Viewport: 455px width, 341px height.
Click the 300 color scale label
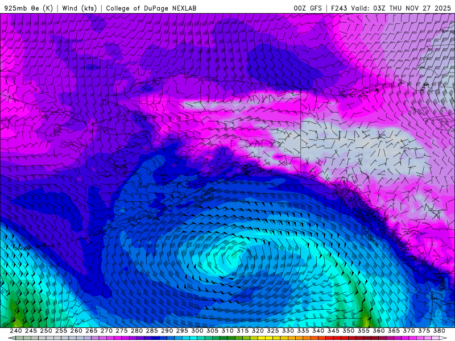[197, 331]
